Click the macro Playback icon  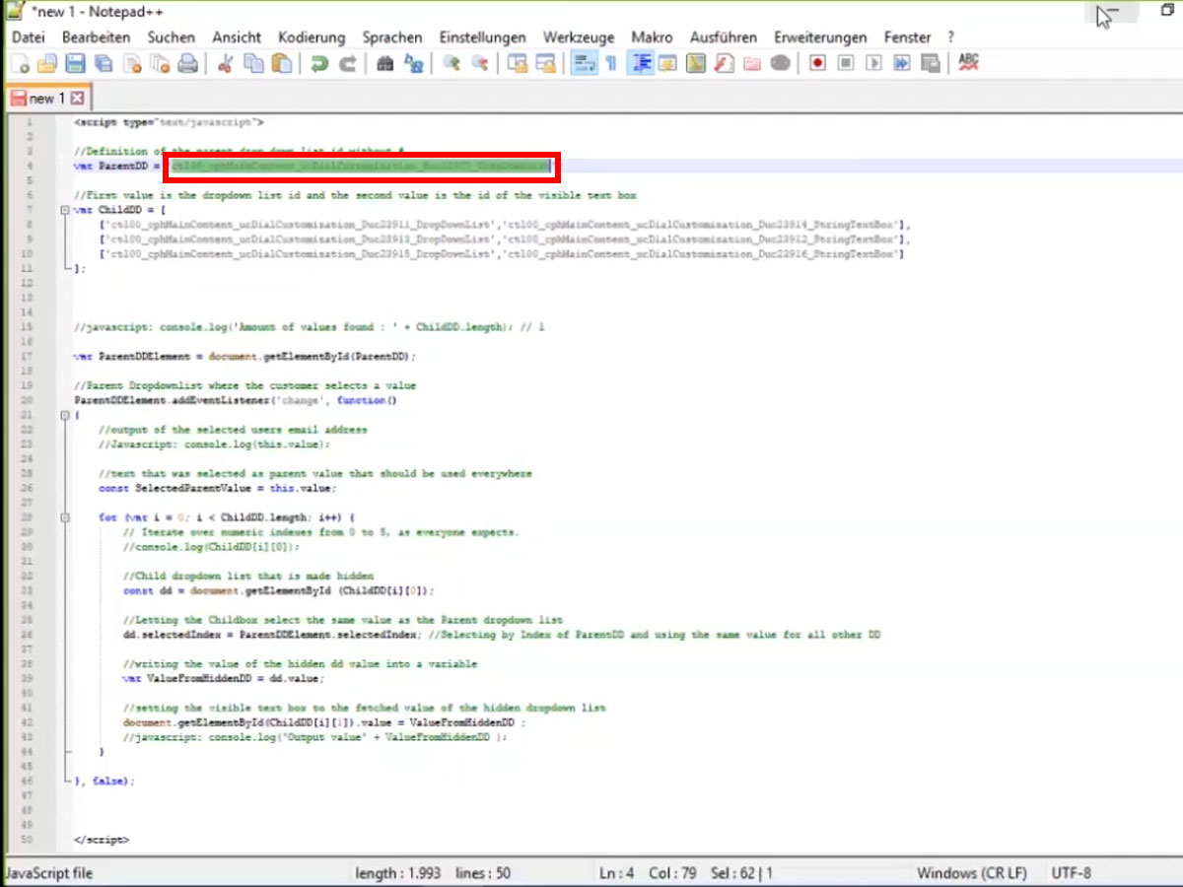pyautogui.click(x=873, y=64)
